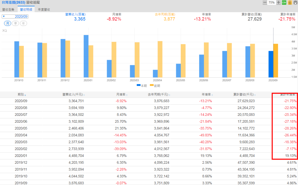Image resolution: width=298 pixels, height=185 pixels.
Task: Select the 營收明細 tab
Action: (26, 10)
